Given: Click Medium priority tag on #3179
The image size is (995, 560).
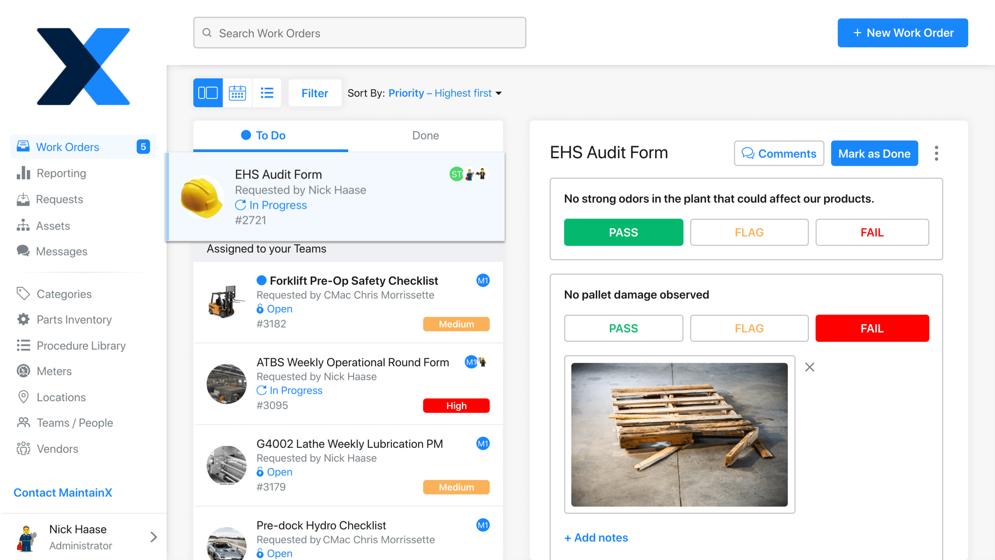Looking at the screenshot, I should [456, 487].
